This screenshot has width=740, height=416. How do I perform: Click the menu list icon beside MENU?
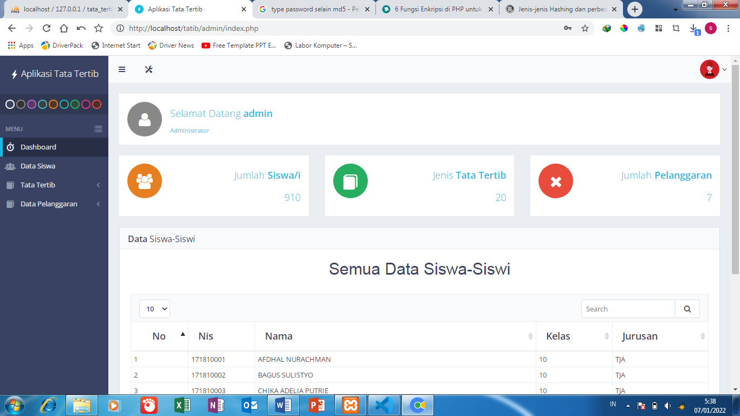point(98,129)
